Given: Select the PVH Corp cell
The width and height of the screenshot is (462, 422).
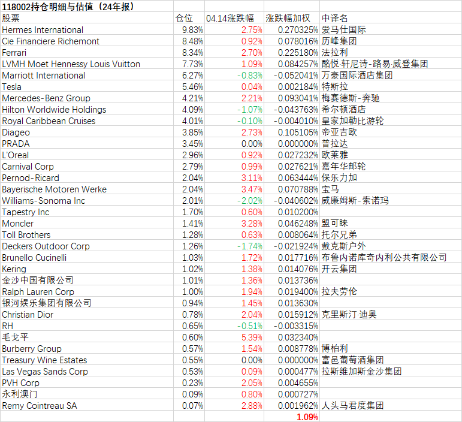Looking at the screenshot, I should [87, 383].
